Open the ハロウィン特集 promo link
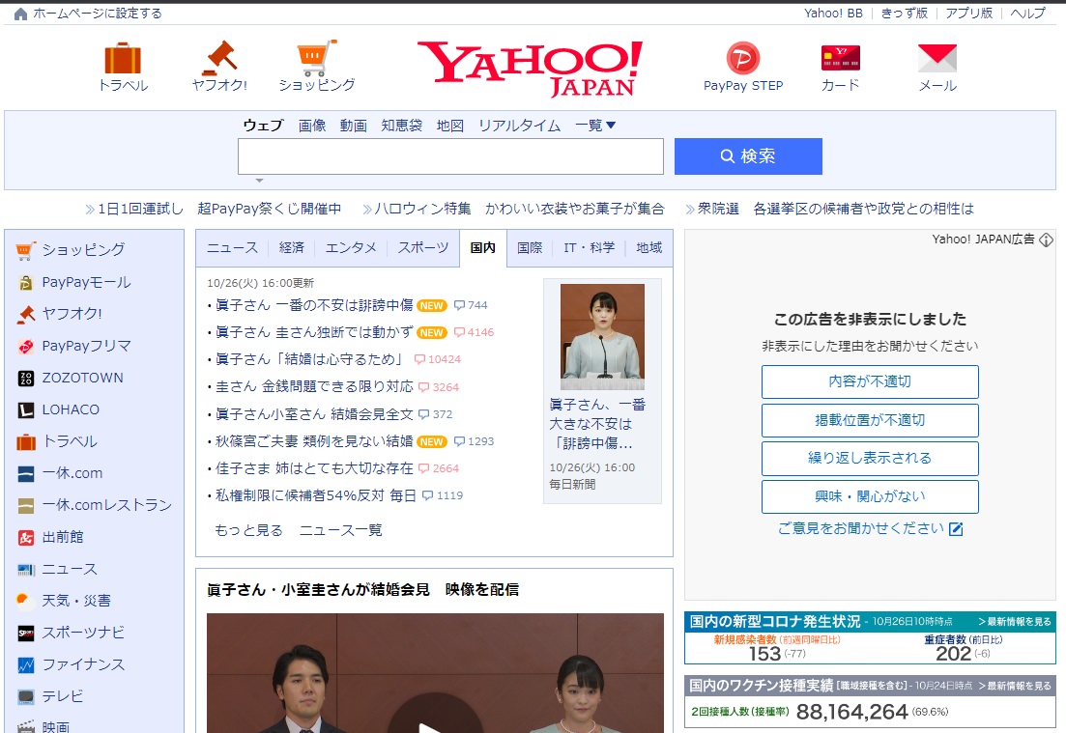Image resolution: width=1066 pixels, height=733 pixels. (x=519, y=209)
